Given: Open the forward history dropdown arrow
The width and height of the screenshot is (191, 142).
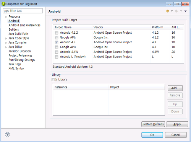Looking at the screenshot, I should click(181, 11).
